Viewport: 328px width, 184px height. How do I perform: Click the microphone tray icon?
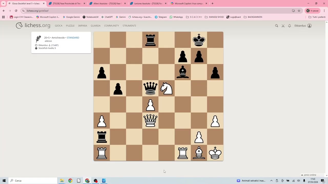(x=304, y=181)
